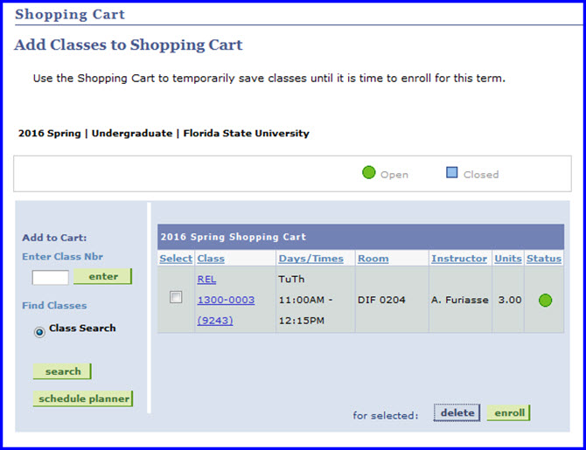Check the Select box for REL 1300-0003
This screenshot has height=450, width=586.
coord(176,297)
